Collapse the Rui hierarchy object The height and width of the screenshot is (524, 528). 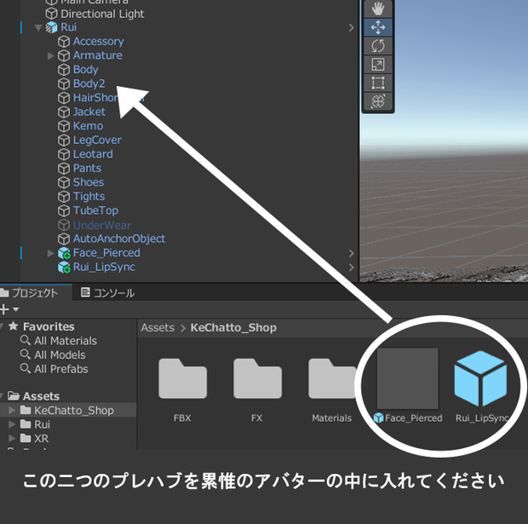(38, 27)
